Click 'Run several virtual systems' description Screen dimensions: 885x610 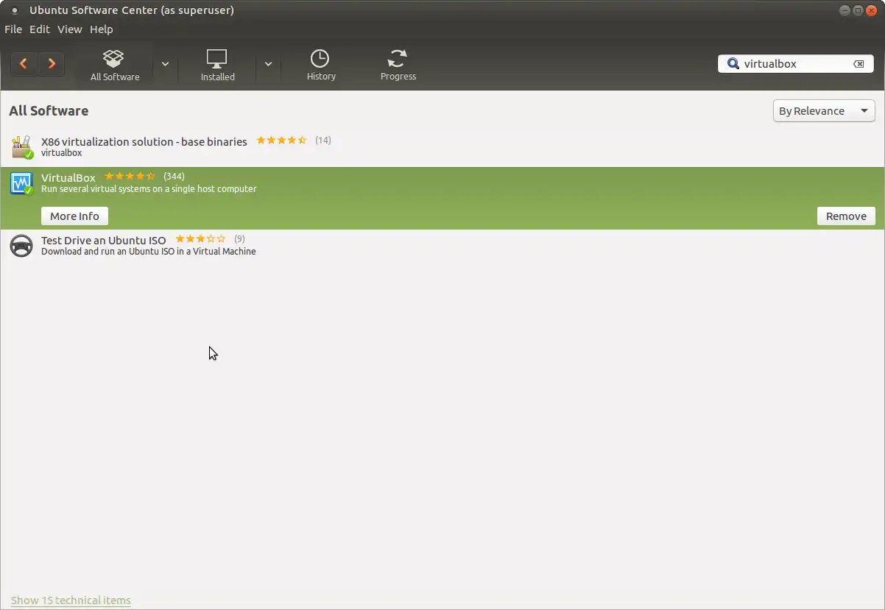click(149, 189)
